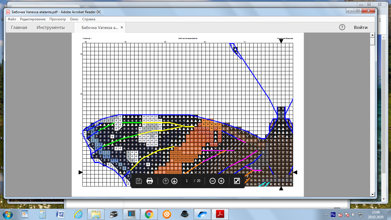Switch to the Главная tab
This screenshot has width=391, height=220.
point(19,27)
